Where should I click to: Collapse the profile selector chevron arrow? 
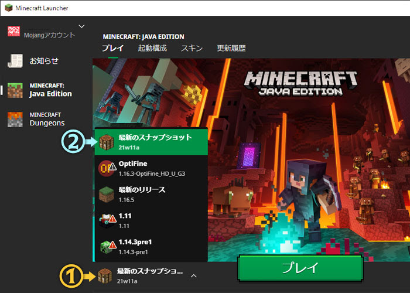tap(194, 276)
